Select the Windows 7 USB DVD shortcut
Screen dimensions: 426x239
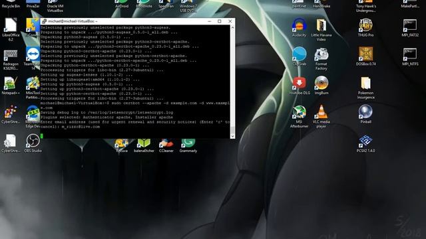pos(188,7)
